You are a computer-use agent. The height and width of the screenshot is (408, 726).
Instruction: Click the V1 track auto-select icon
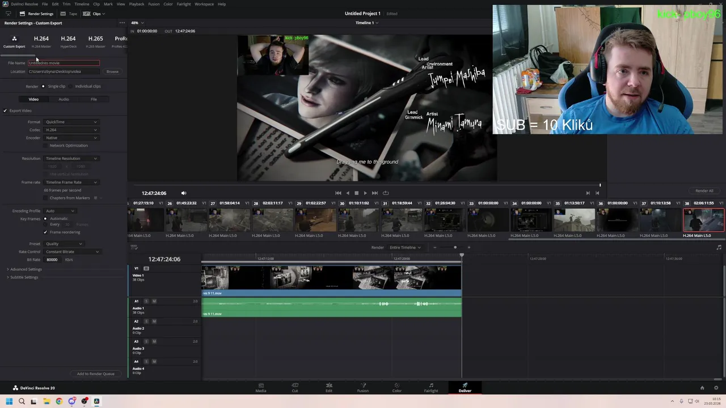pos(146,268)
